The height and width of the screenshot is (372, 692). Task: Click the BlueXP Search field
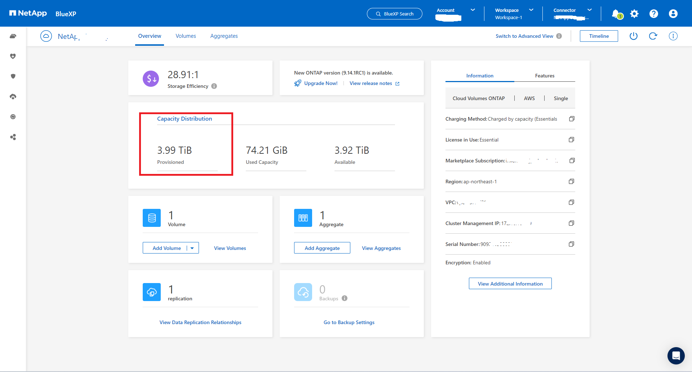pyautogui.click(x=395, y=14)
